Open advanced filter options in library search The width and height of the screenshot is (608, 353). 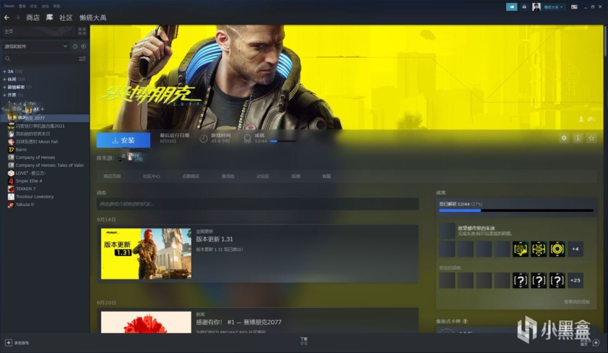tap(82, 59)
